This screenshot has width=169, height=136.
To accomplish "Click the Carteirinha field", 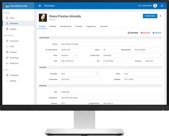I will coord(80,79).
